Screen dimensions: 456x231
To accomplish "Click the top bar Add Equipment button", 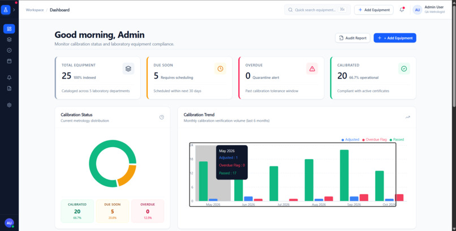I will click(x=374, y=10).
